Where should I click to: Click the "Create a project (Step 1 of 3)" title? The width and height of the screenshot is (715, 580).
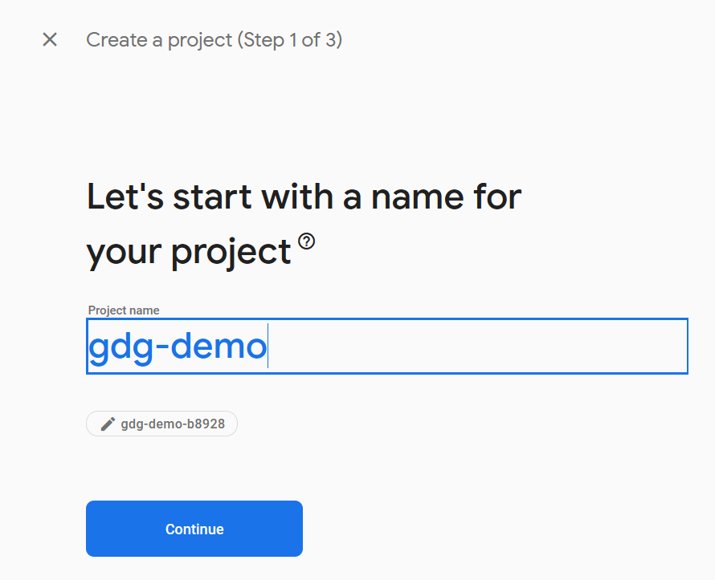(x=214, y=39)
